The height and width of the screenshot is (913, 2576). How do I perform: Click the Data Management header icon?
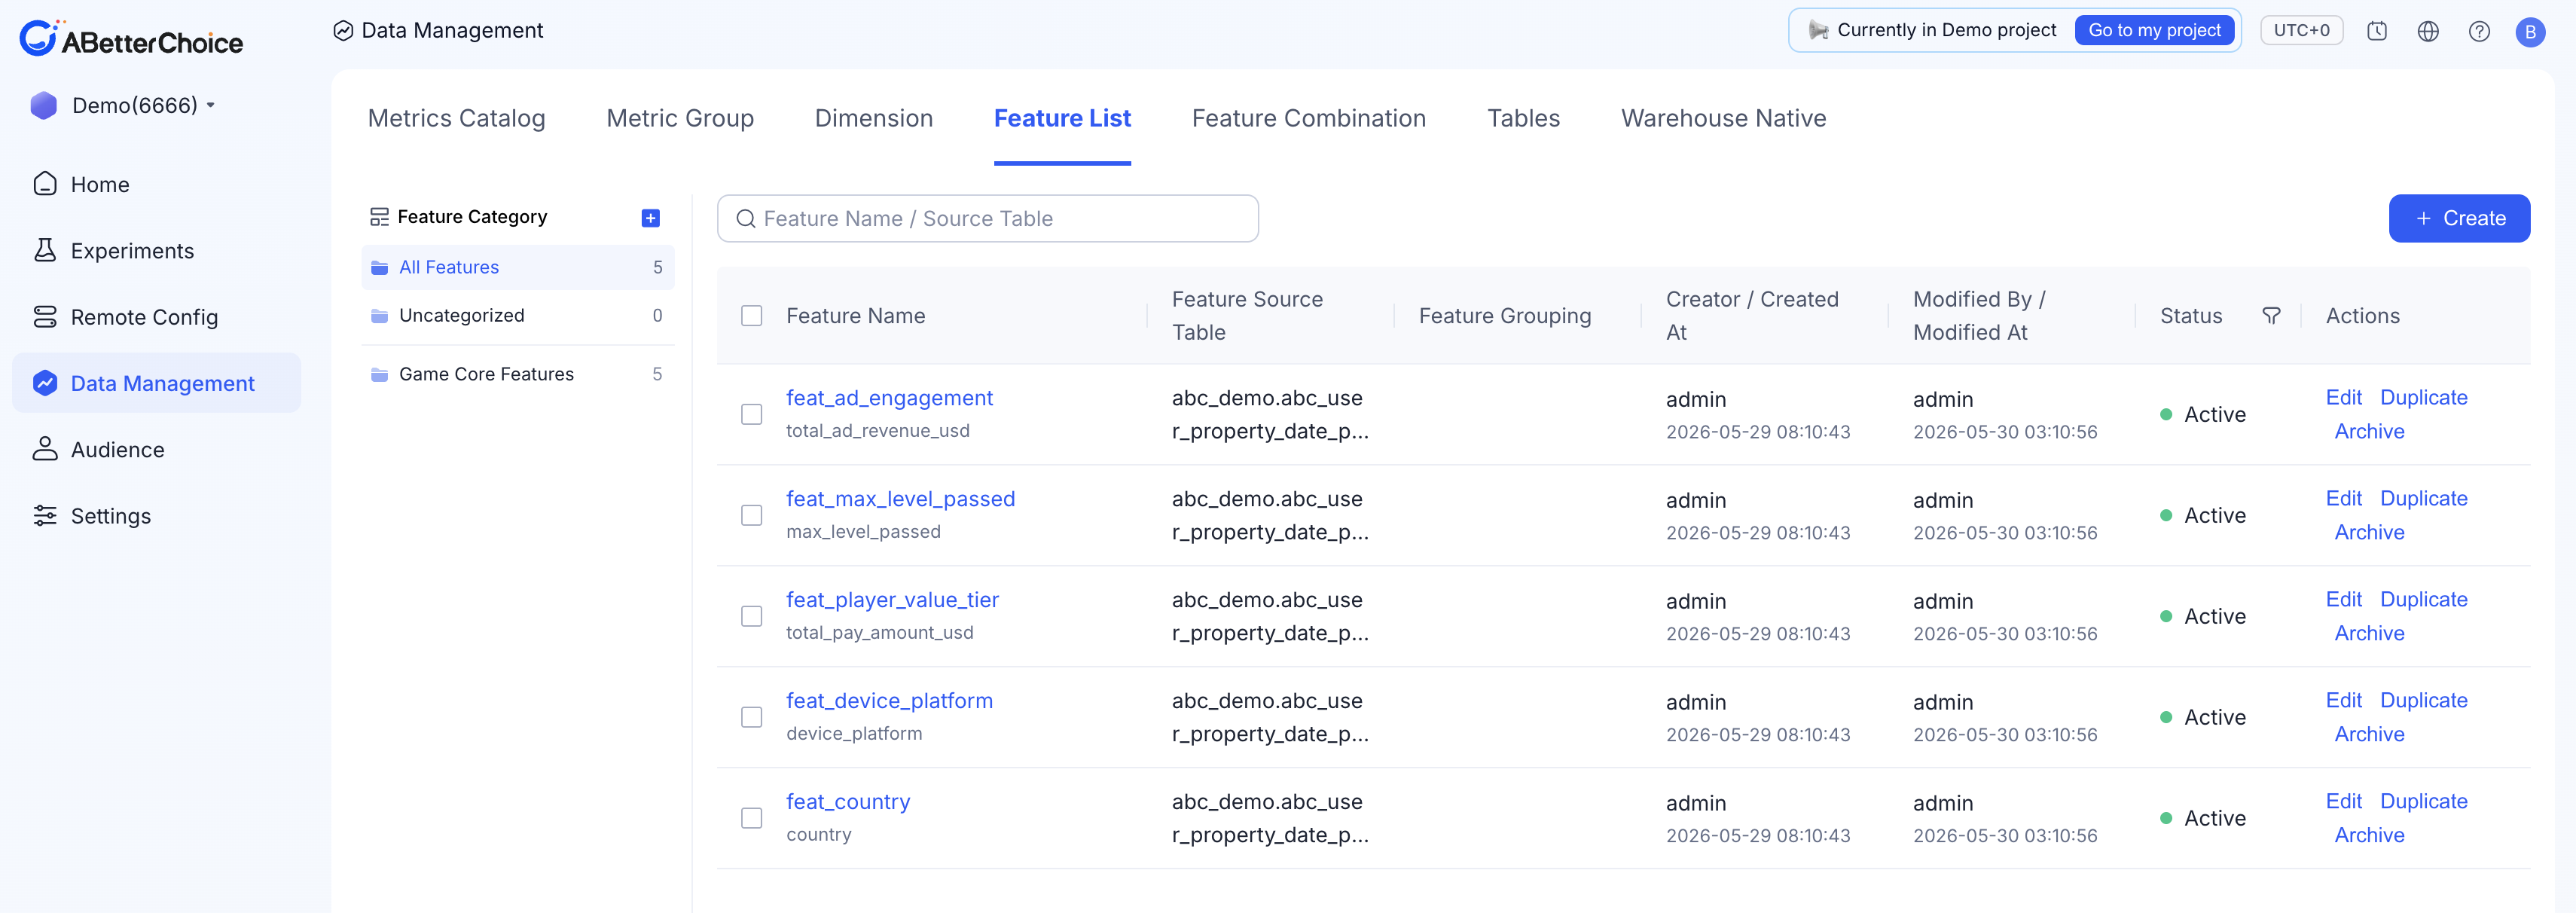343,30
